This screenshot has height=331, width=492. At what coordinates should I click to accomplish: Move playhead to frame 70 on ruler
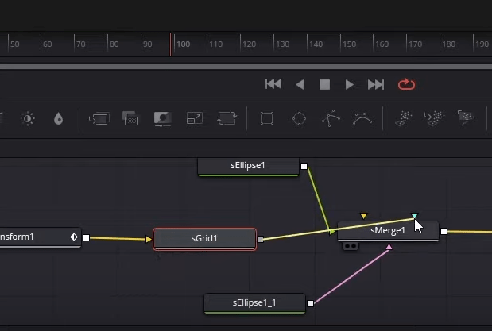point(80,44)
